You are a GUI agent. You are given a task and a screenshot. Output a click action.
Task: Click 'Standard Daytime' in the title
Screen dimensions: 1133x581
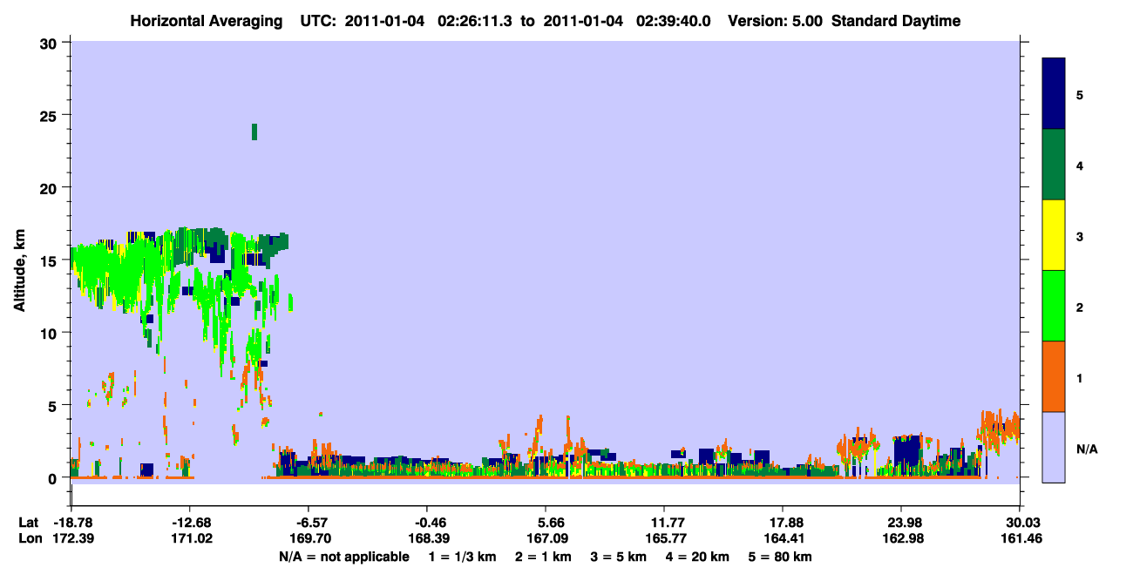pos(896,21)
